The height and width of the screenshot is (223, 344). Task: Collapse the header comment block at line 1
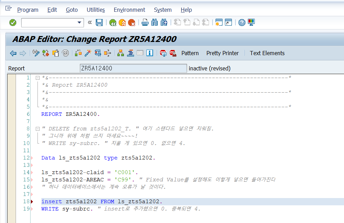(x=37, y=78)
